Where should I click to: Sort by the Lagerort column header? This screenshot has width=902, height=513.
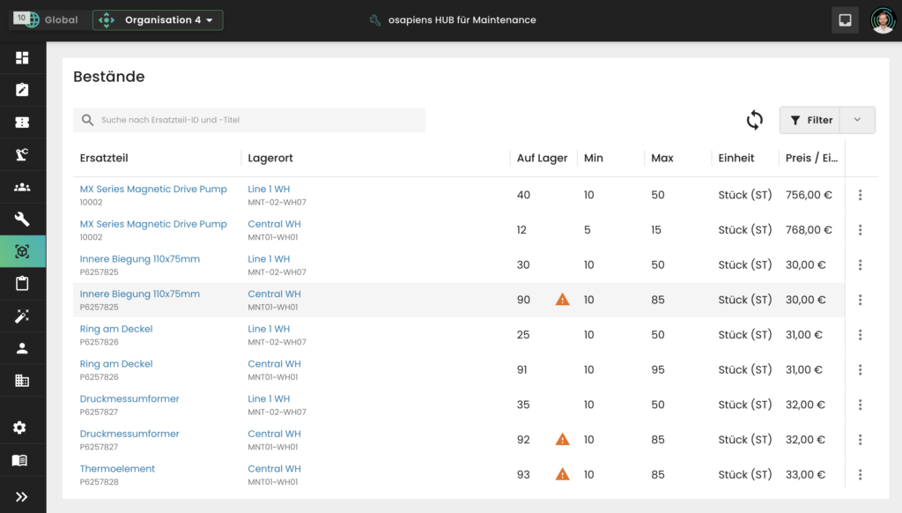270,159
